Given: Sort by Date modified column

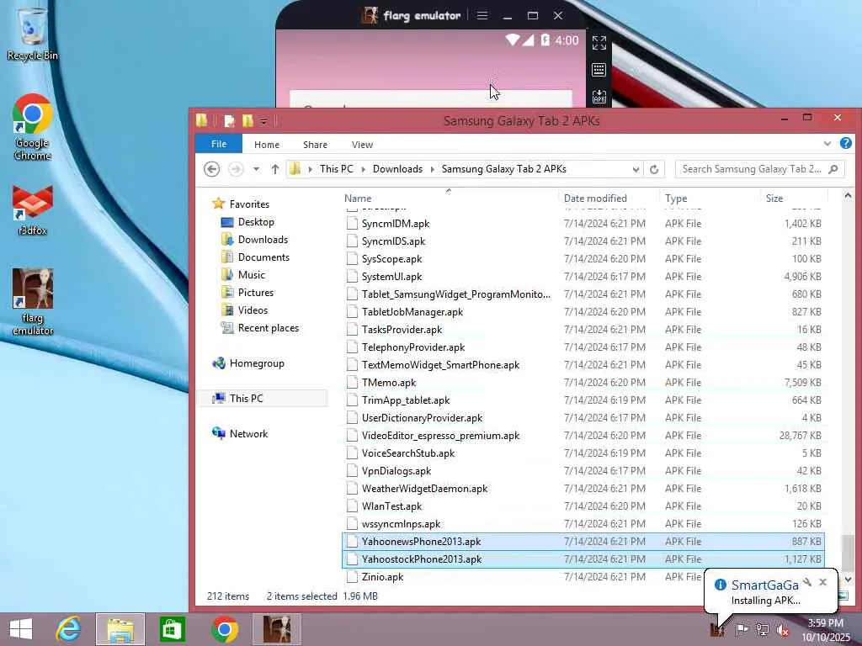Looking at the screenshot, I should [608, 199].
